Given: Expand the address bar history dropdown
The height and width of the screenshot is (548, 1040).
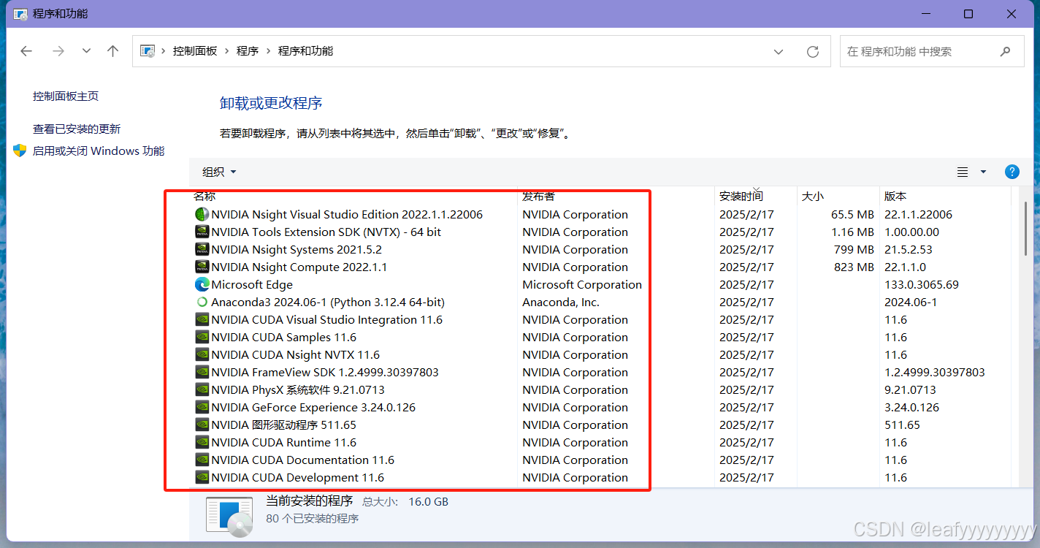Looking at the screenshot, I should 779,51.
